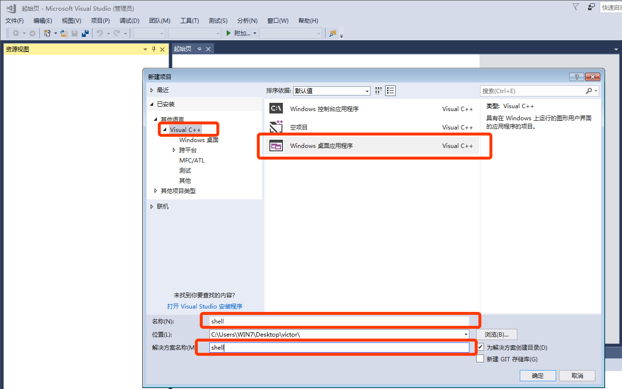Switch templates to small icons grid view
The height and width of the screenshot is (389, 622).
379,91
